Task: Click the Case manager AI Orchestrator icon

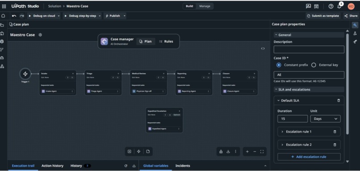Action: pos(104,42)
